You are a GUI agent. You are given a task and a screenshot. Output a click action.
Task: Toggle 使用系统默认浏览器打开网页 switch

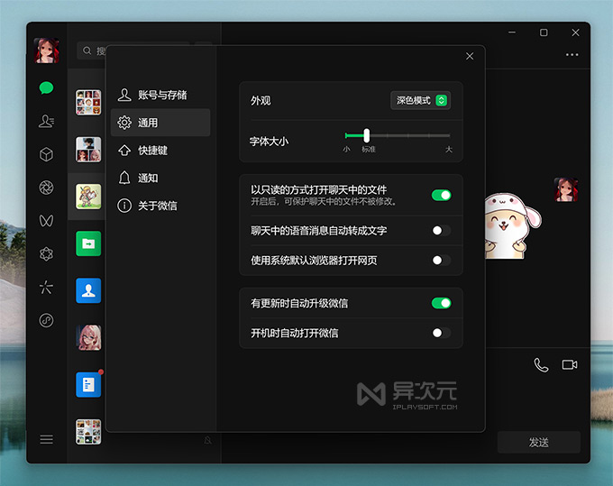442,260
